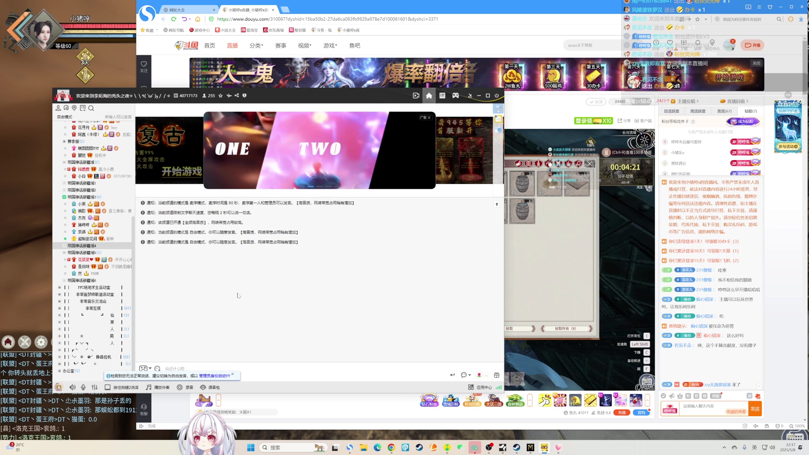
Task: Open Google Chrome from the taskbar
Action: [391, 447]
